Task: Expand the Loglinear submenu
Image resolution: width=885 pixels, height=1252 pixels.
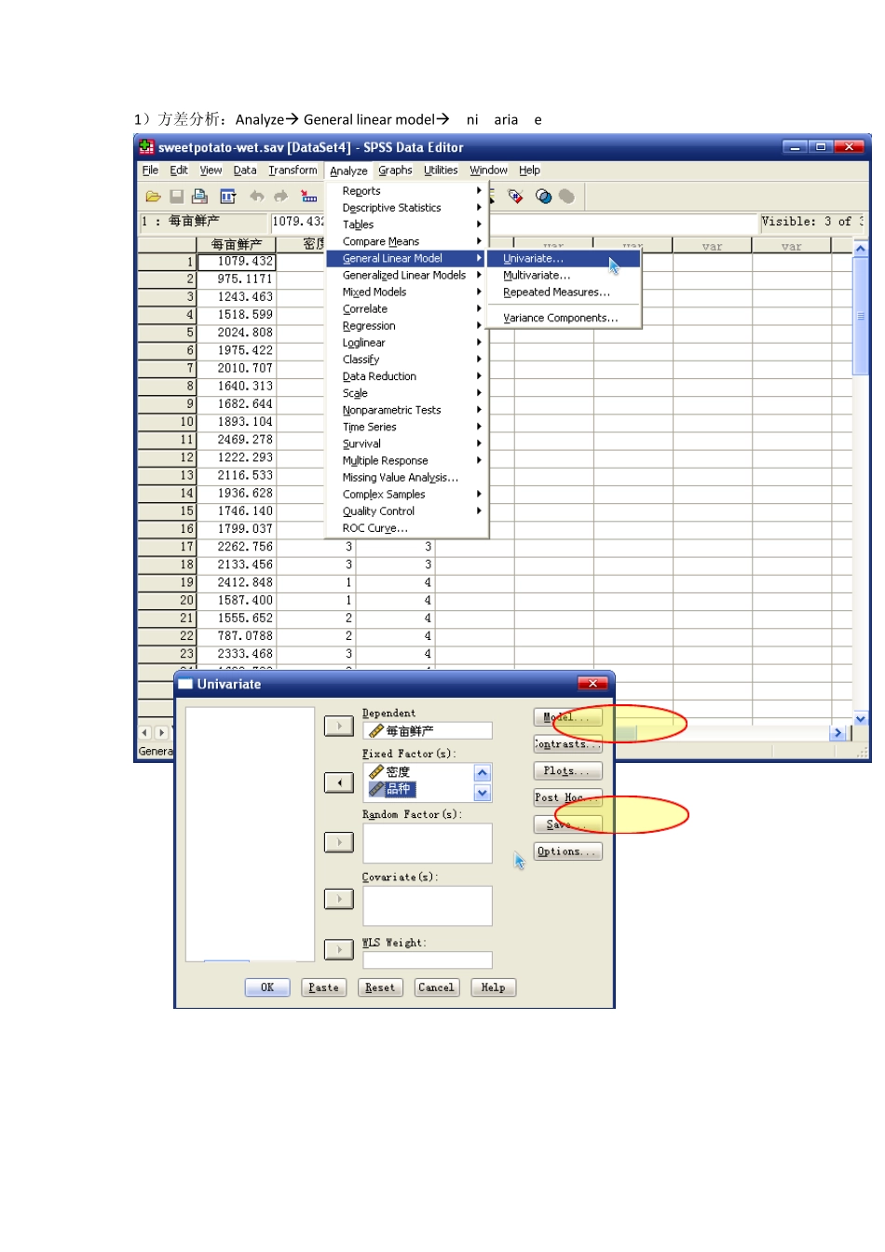Action: [407, 343]
